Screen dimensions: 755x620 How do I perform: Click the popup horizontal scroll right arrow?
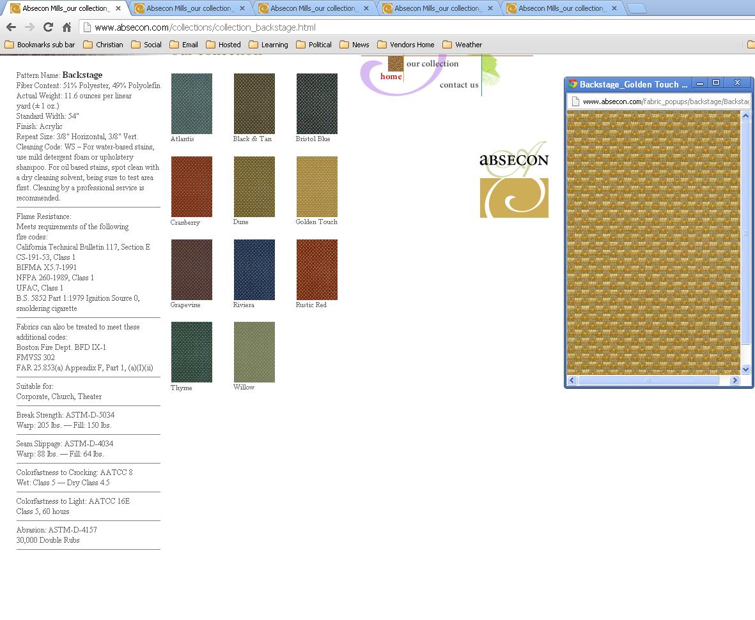[x=735, y=380]
